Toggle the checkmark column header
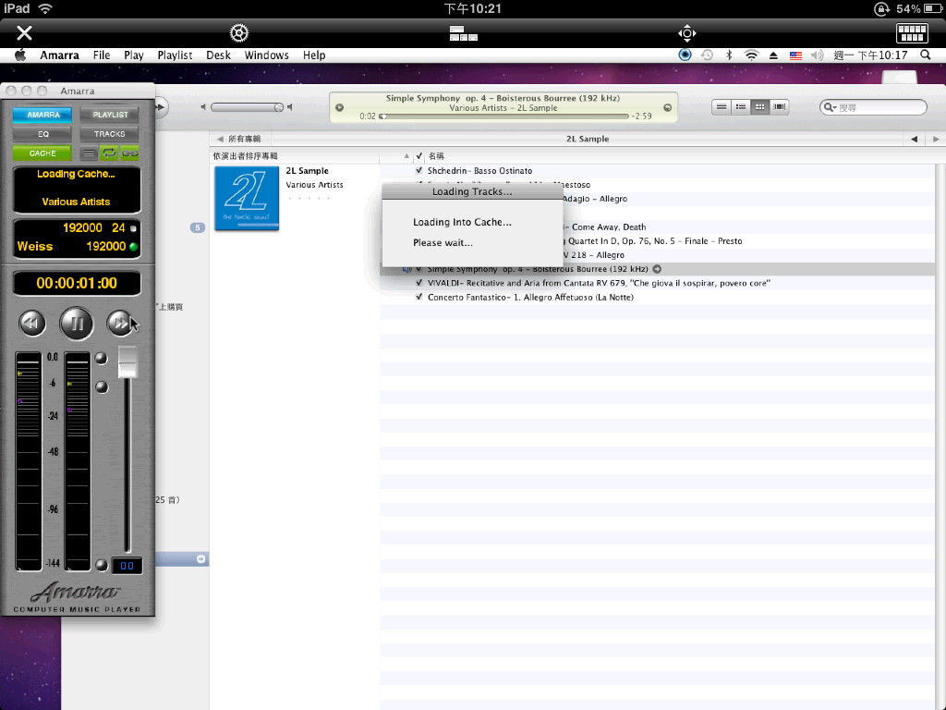 pyautogui.click(x=419, y=155)
